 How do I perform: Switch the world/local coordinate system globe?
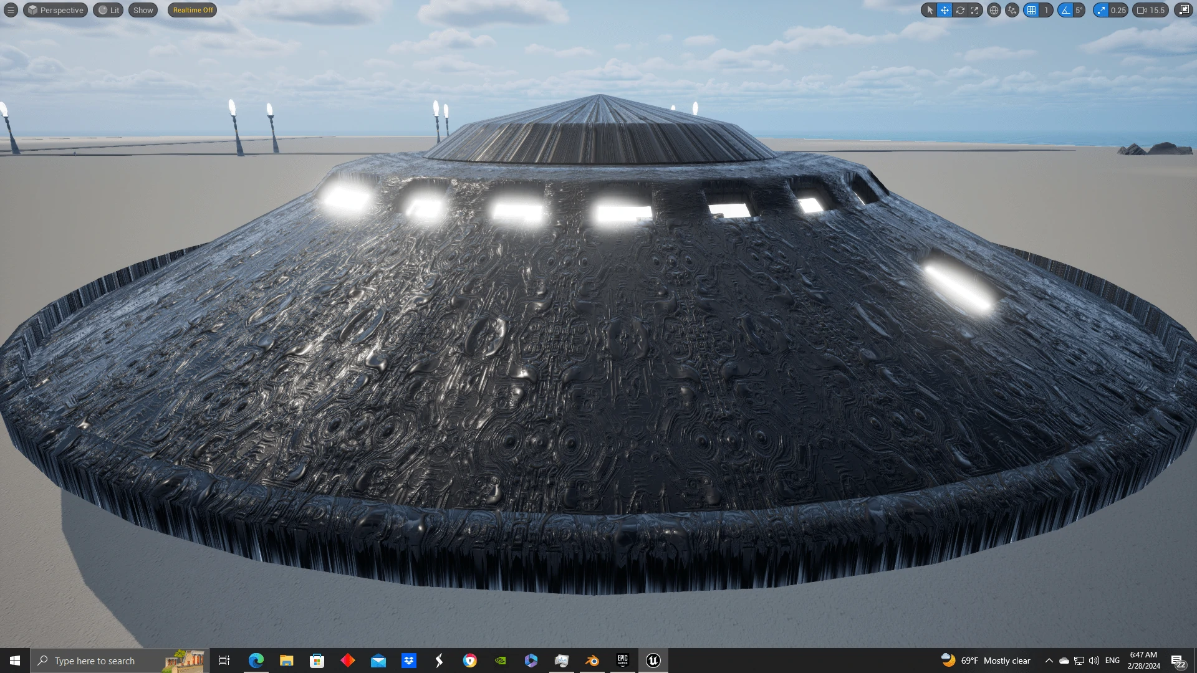(x=994, y=10)
